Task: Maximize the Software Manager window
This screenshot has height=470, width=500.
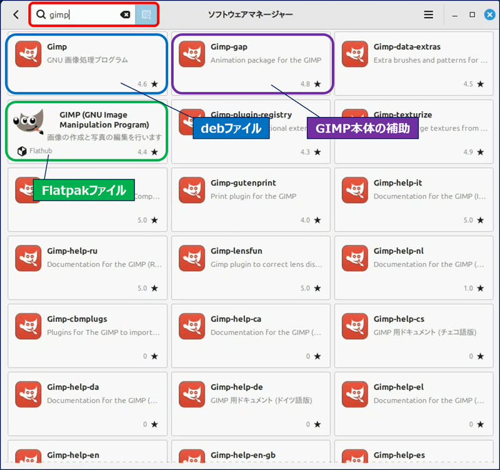Action: [472, 14]
